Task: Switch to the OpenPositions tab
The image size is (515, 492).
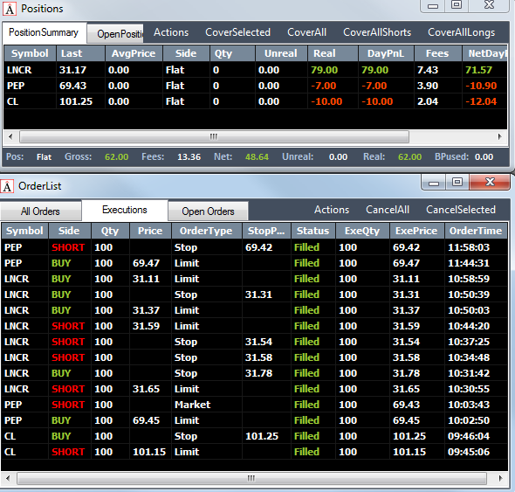Action: click(115, 34)
